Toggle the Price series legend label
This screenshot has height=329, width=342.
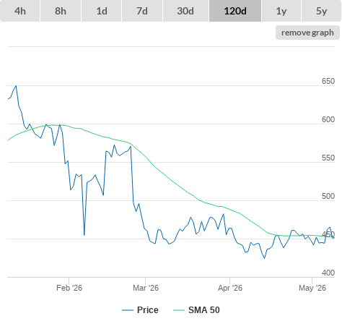tap(148, 310)
